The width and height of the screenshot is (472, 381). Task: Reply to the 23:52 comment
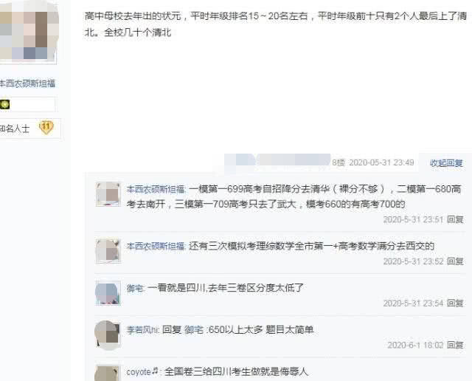click(x=455, y=261)
